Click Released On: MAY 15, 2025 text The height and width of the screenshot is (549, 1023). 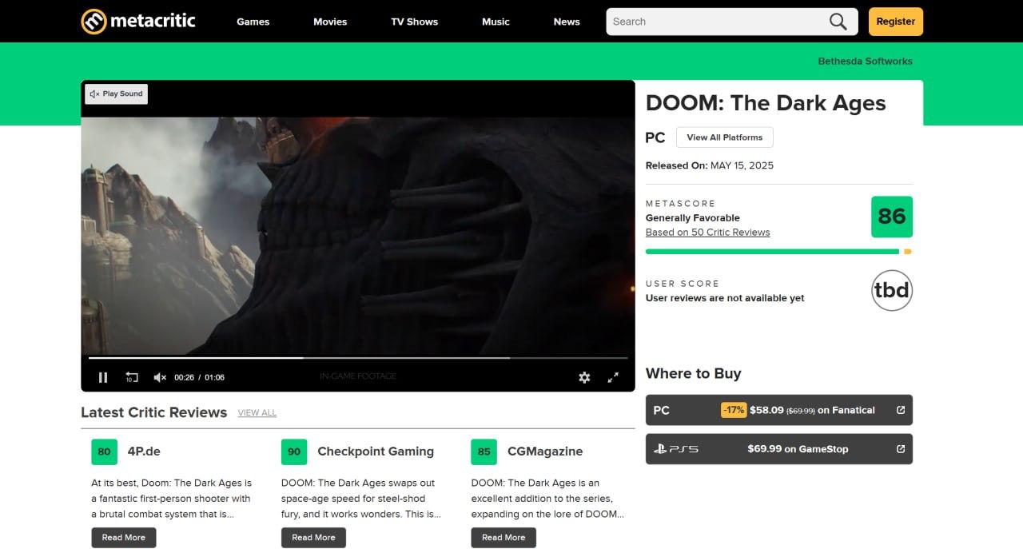710,165
